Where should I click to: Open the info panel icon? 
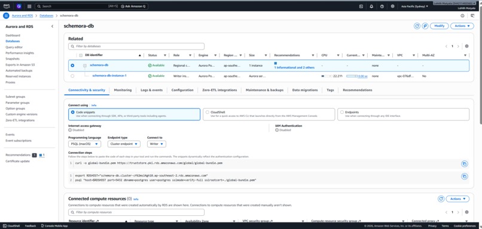462,16
